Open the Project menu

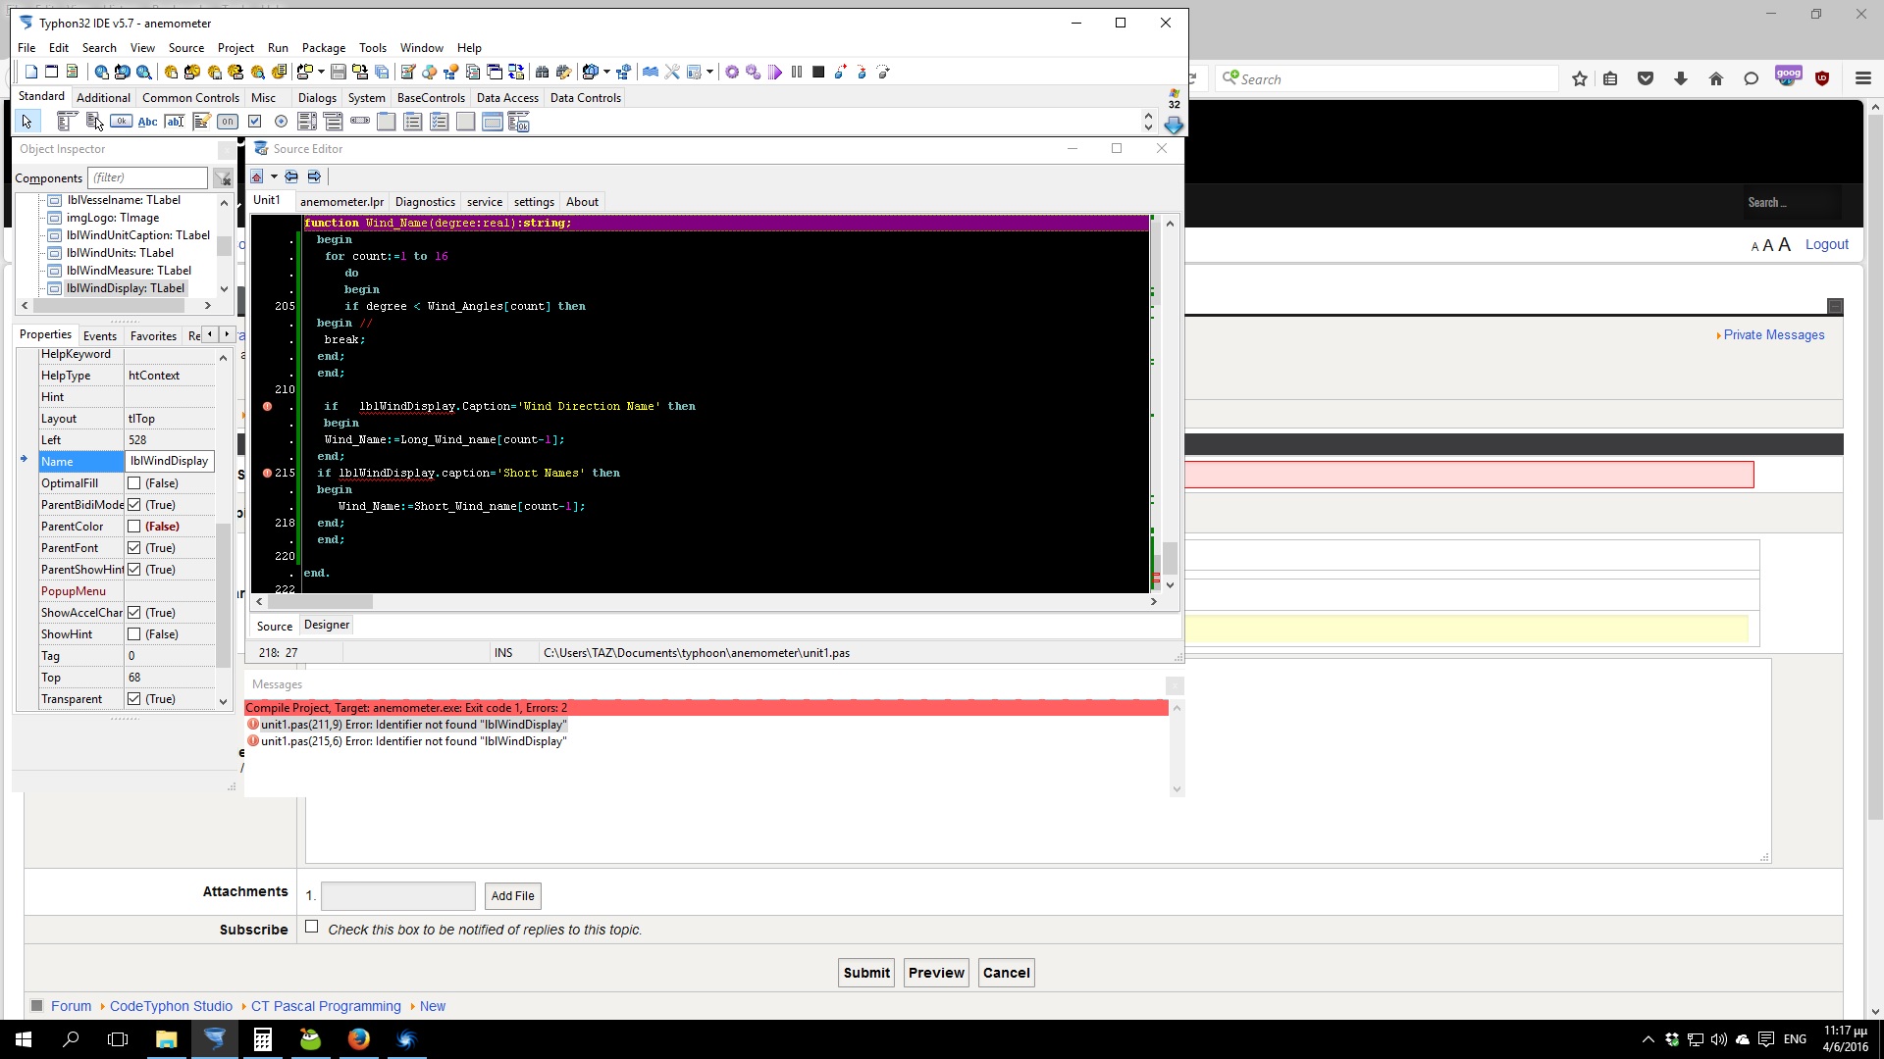click(235, 47)
